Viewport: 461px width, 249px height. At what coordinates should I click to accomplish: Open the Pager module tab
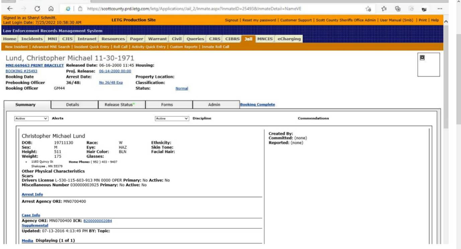(137, 39)
